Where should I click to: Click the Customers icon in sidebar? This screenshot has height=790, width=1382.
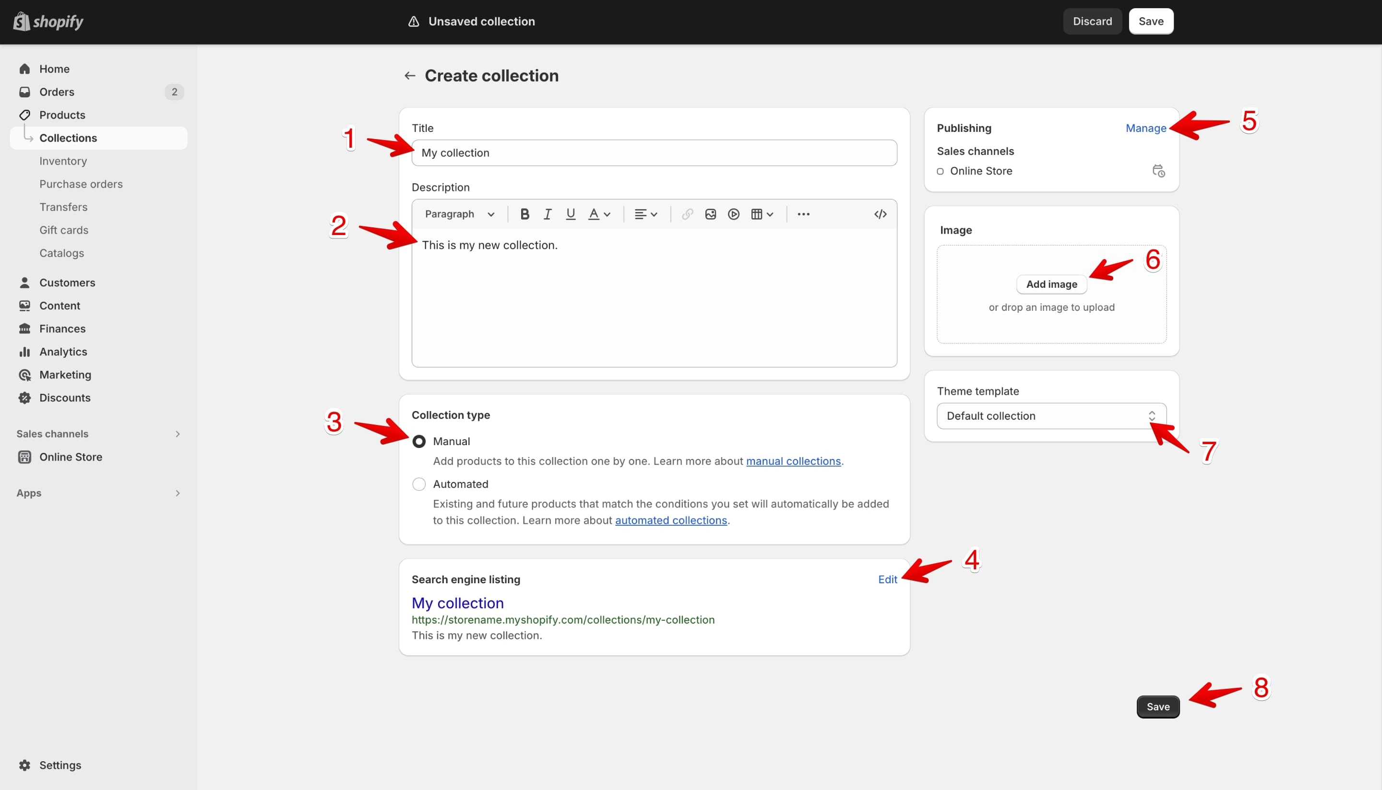click(x=24, y=283)
